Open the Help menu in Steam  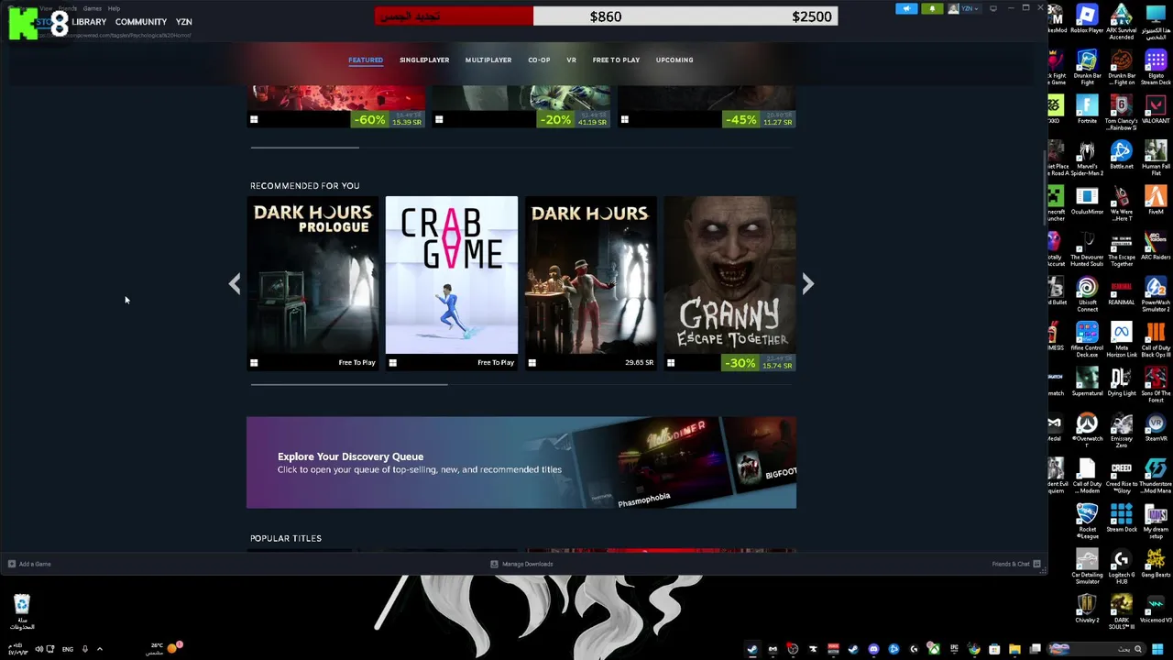114,8
